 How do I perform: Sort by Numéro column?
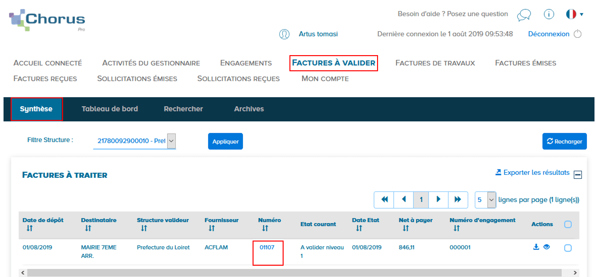point(265,228)
